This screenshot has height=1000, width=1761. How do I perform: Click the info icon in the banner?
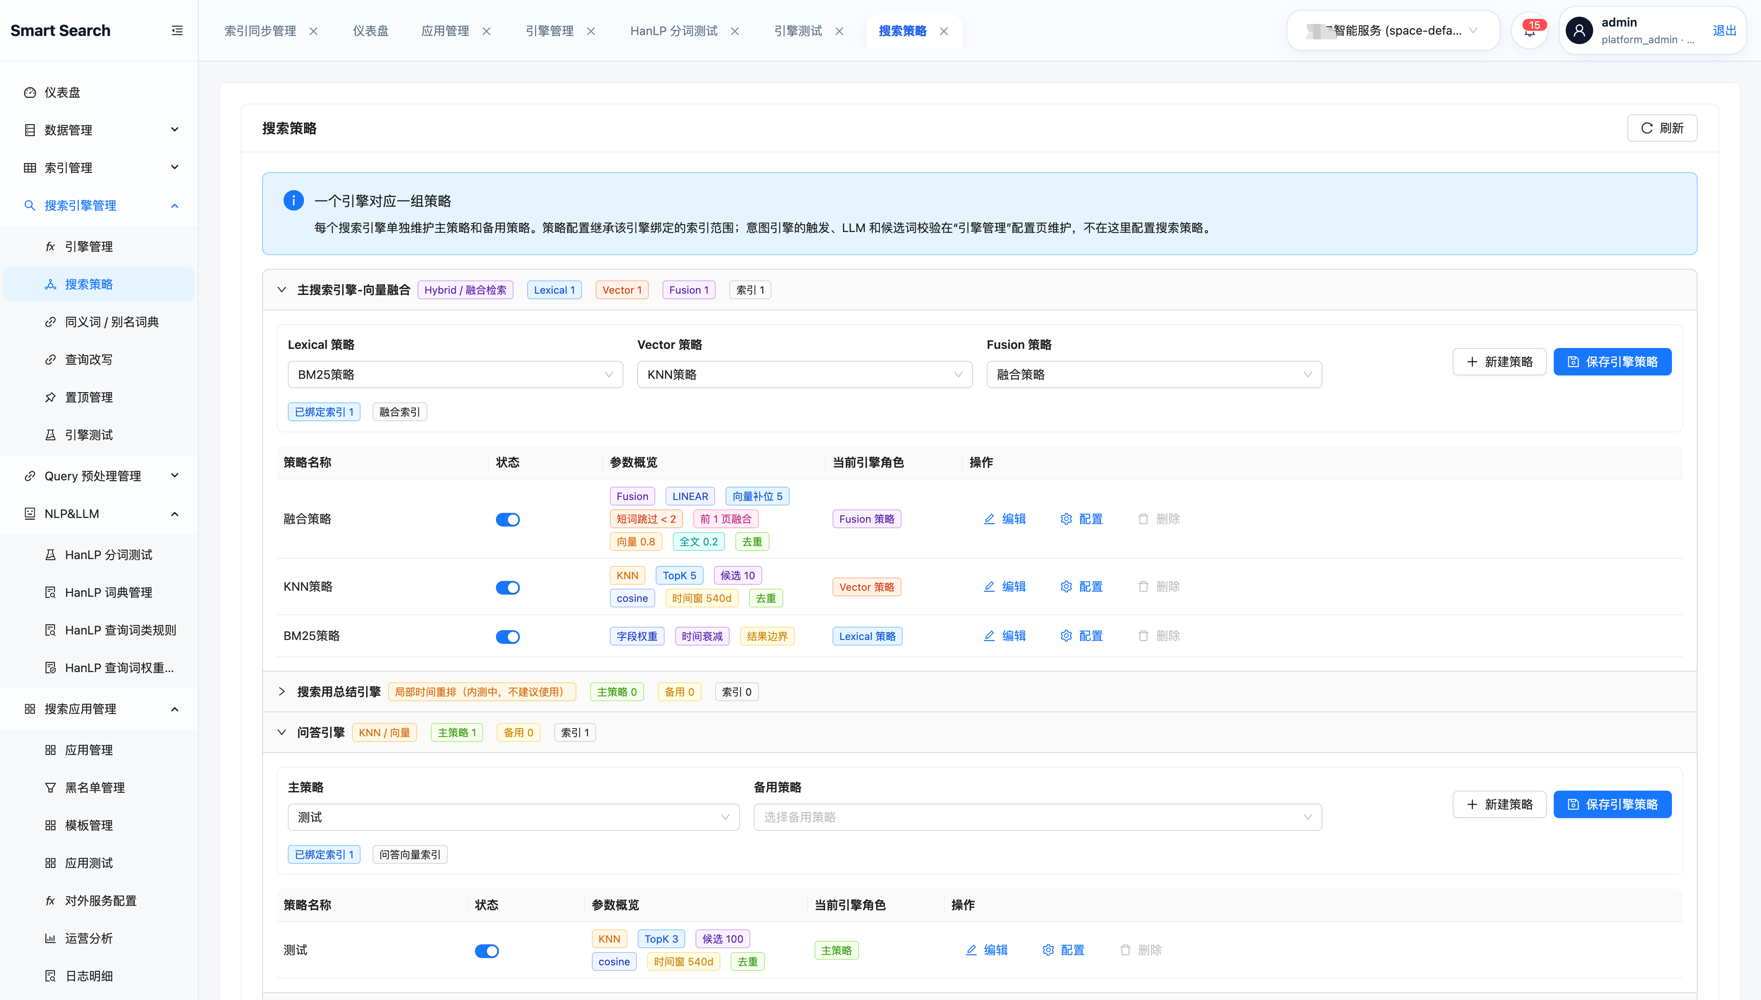293,200
